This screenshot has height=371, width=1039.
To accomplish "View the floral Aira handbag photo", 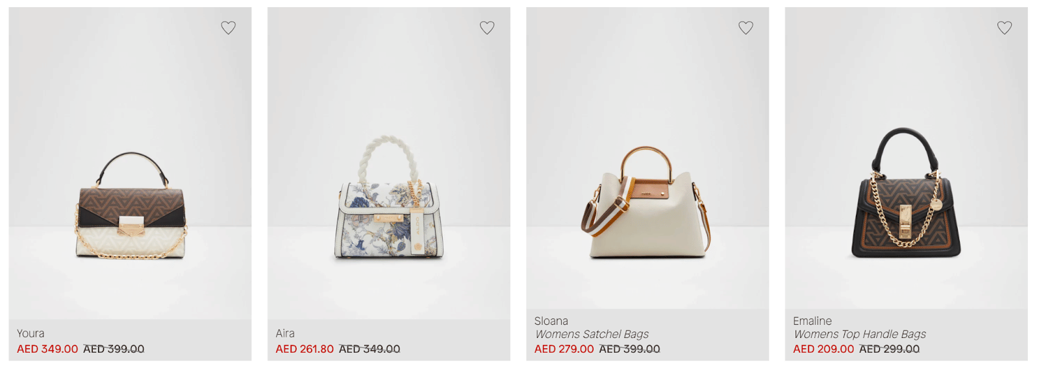I will point(389,198).
